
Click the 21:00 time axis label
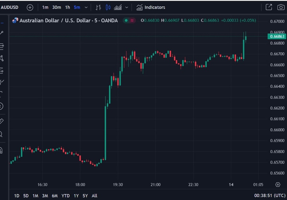(156, 185)
